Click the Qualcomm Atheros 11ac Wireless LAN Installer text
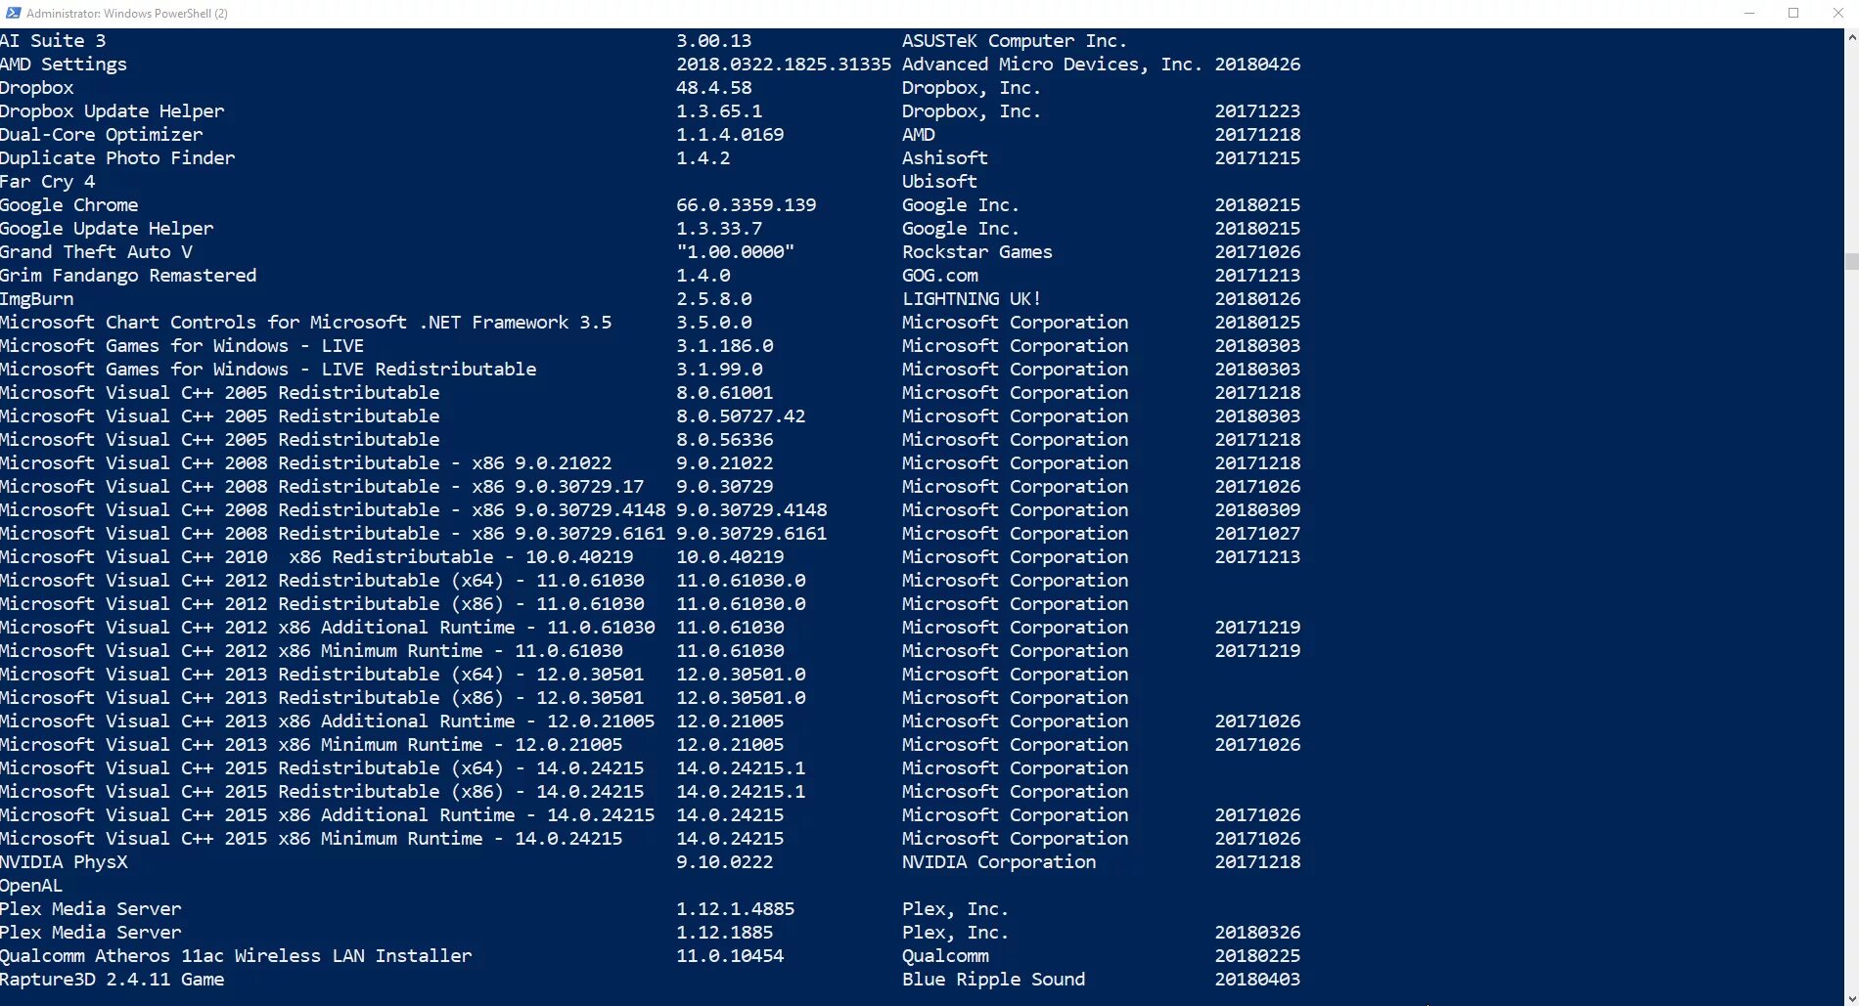 click(x=236, y=956)
